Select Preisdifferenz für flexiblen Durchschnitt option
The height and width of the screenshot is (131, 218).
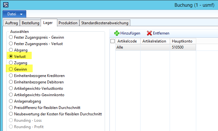coord(11,108)
